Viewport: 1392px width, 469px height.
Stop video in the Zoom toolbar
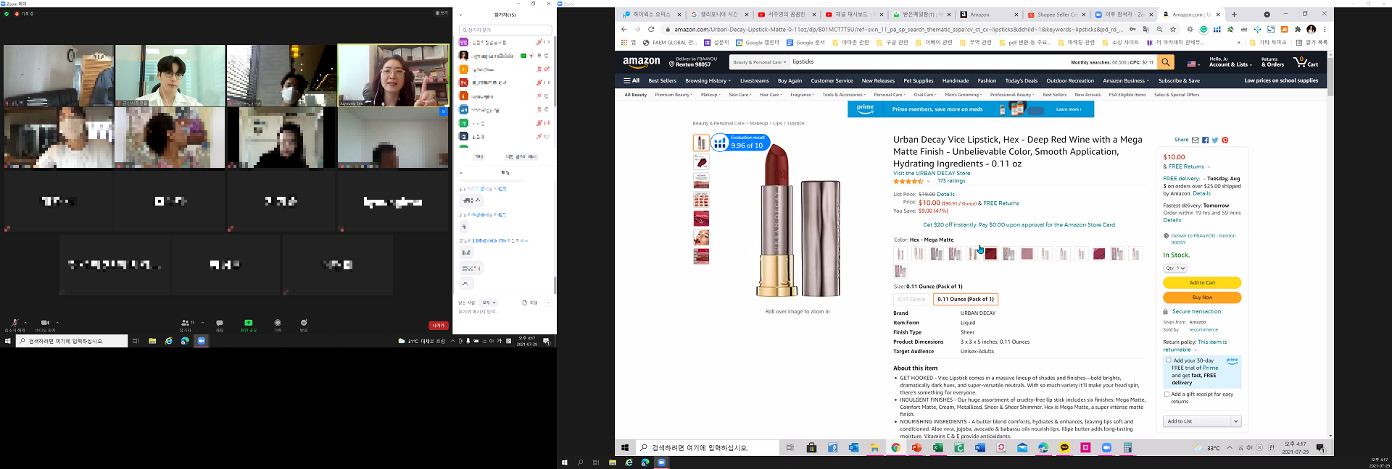click(x=45, y=324)
